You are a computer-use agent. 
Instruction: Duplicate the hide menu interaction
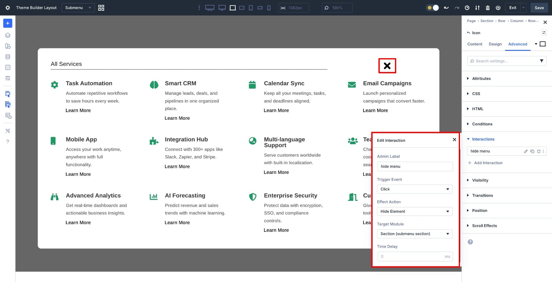[x=532, y=151]
